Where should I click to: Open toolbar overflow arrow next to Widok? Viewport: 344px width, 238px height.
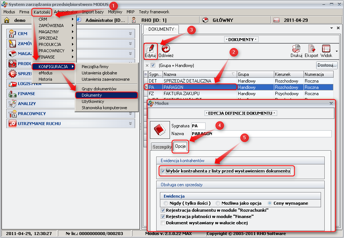click(x=337, y=51)
